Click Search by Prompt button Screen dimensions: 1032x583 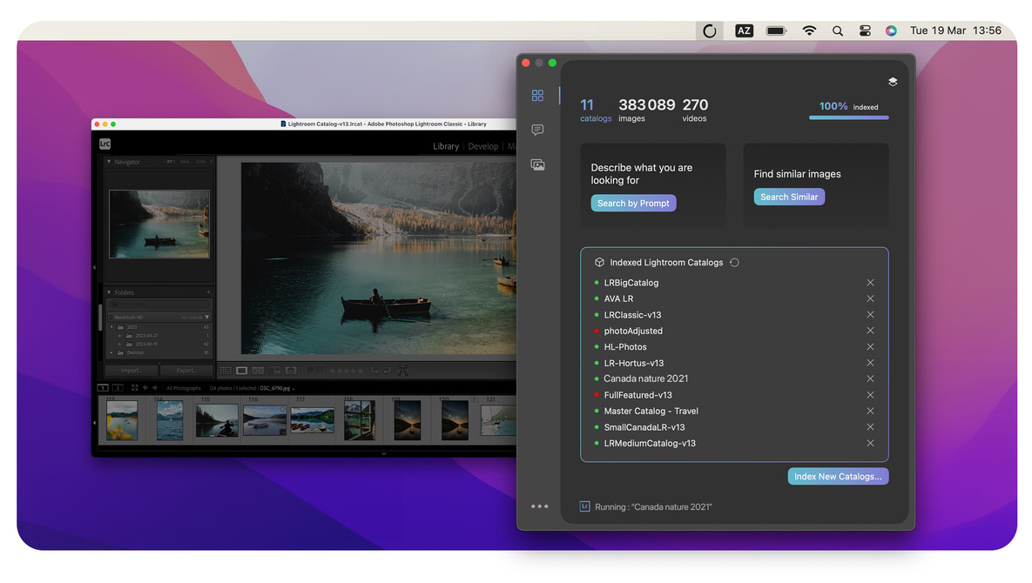coord(633,203)
